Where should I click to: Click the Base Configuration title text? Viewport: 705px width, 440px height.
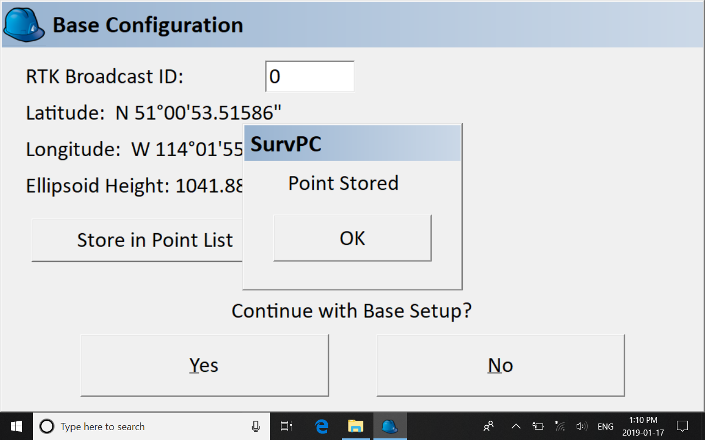148,25
